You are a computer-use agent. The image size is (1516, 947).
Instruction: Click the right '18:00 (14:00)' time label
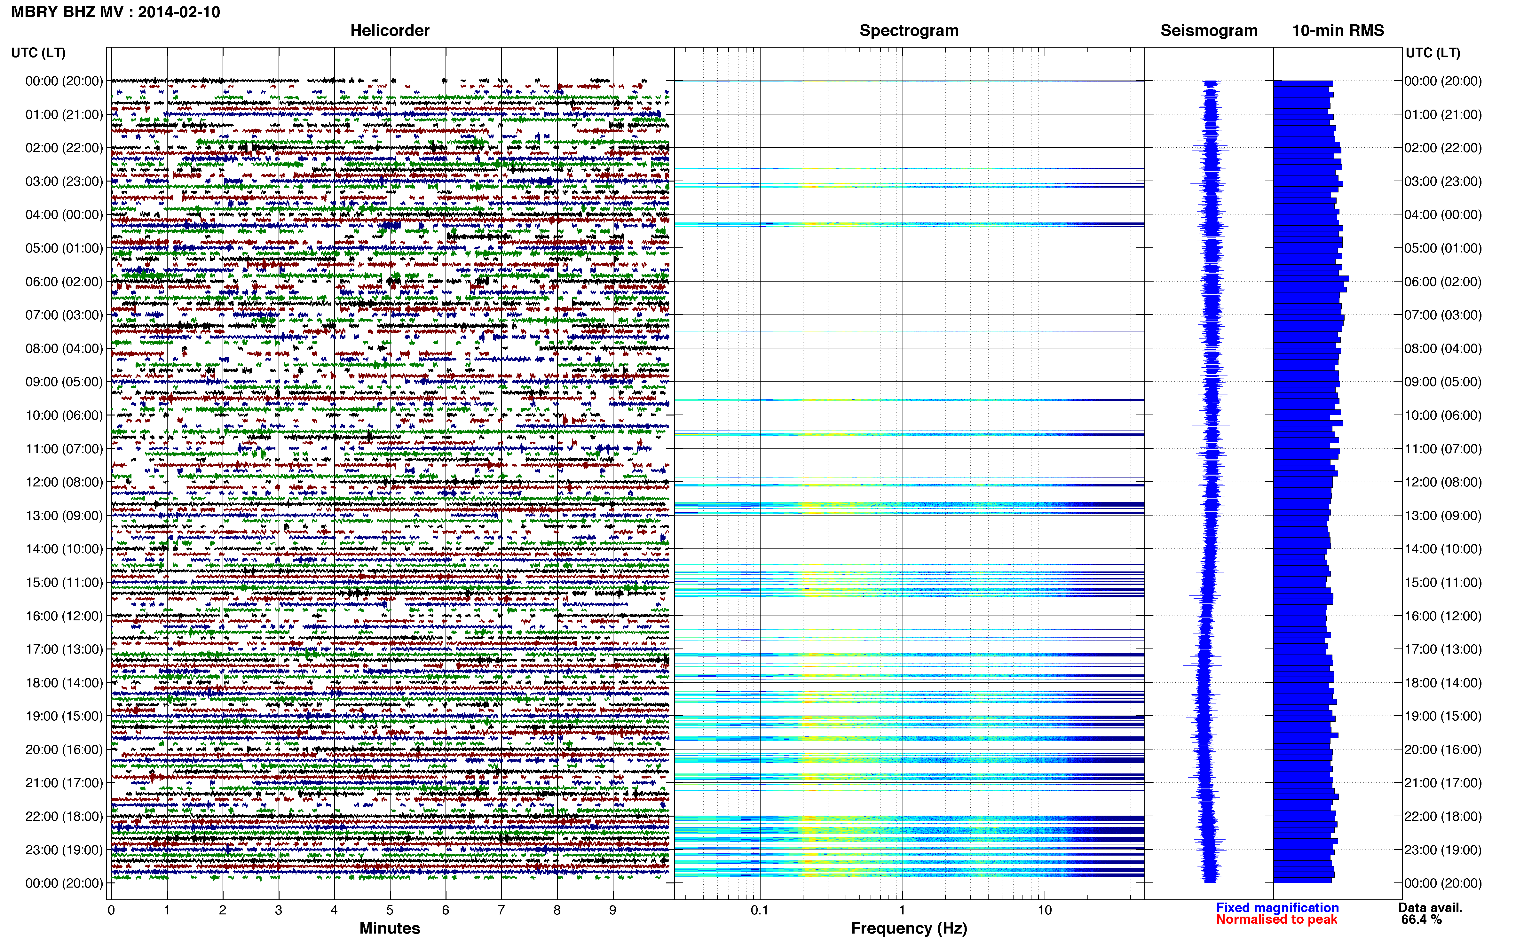pos(1443,683)
